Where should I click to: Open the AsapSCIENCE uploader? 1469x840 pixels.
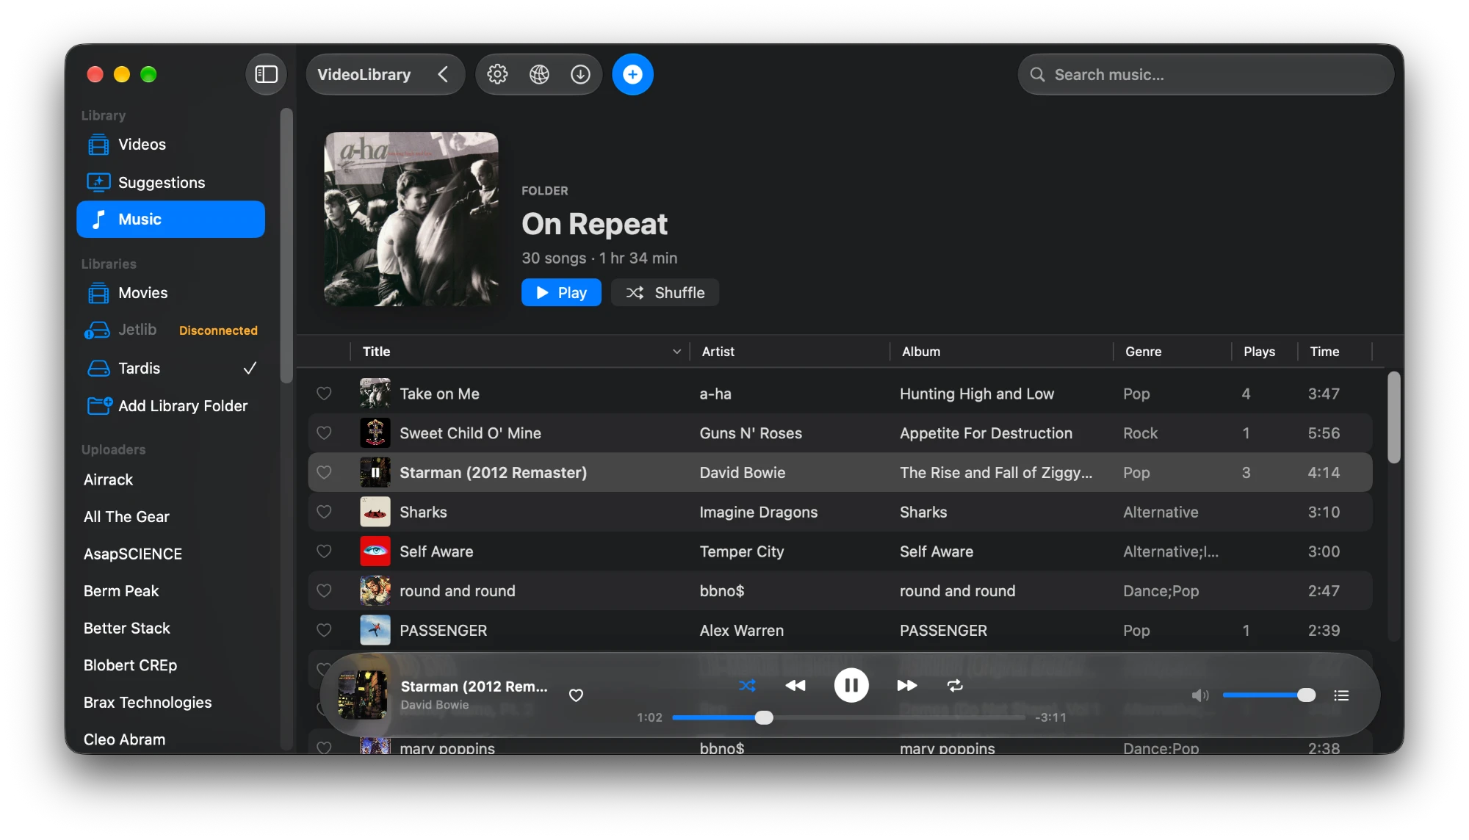coord(133,554)
